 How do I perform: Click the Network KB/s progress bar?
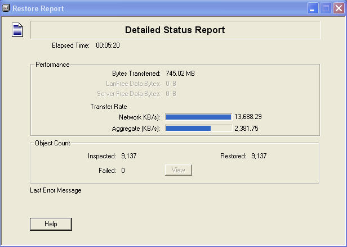point(198,117)
